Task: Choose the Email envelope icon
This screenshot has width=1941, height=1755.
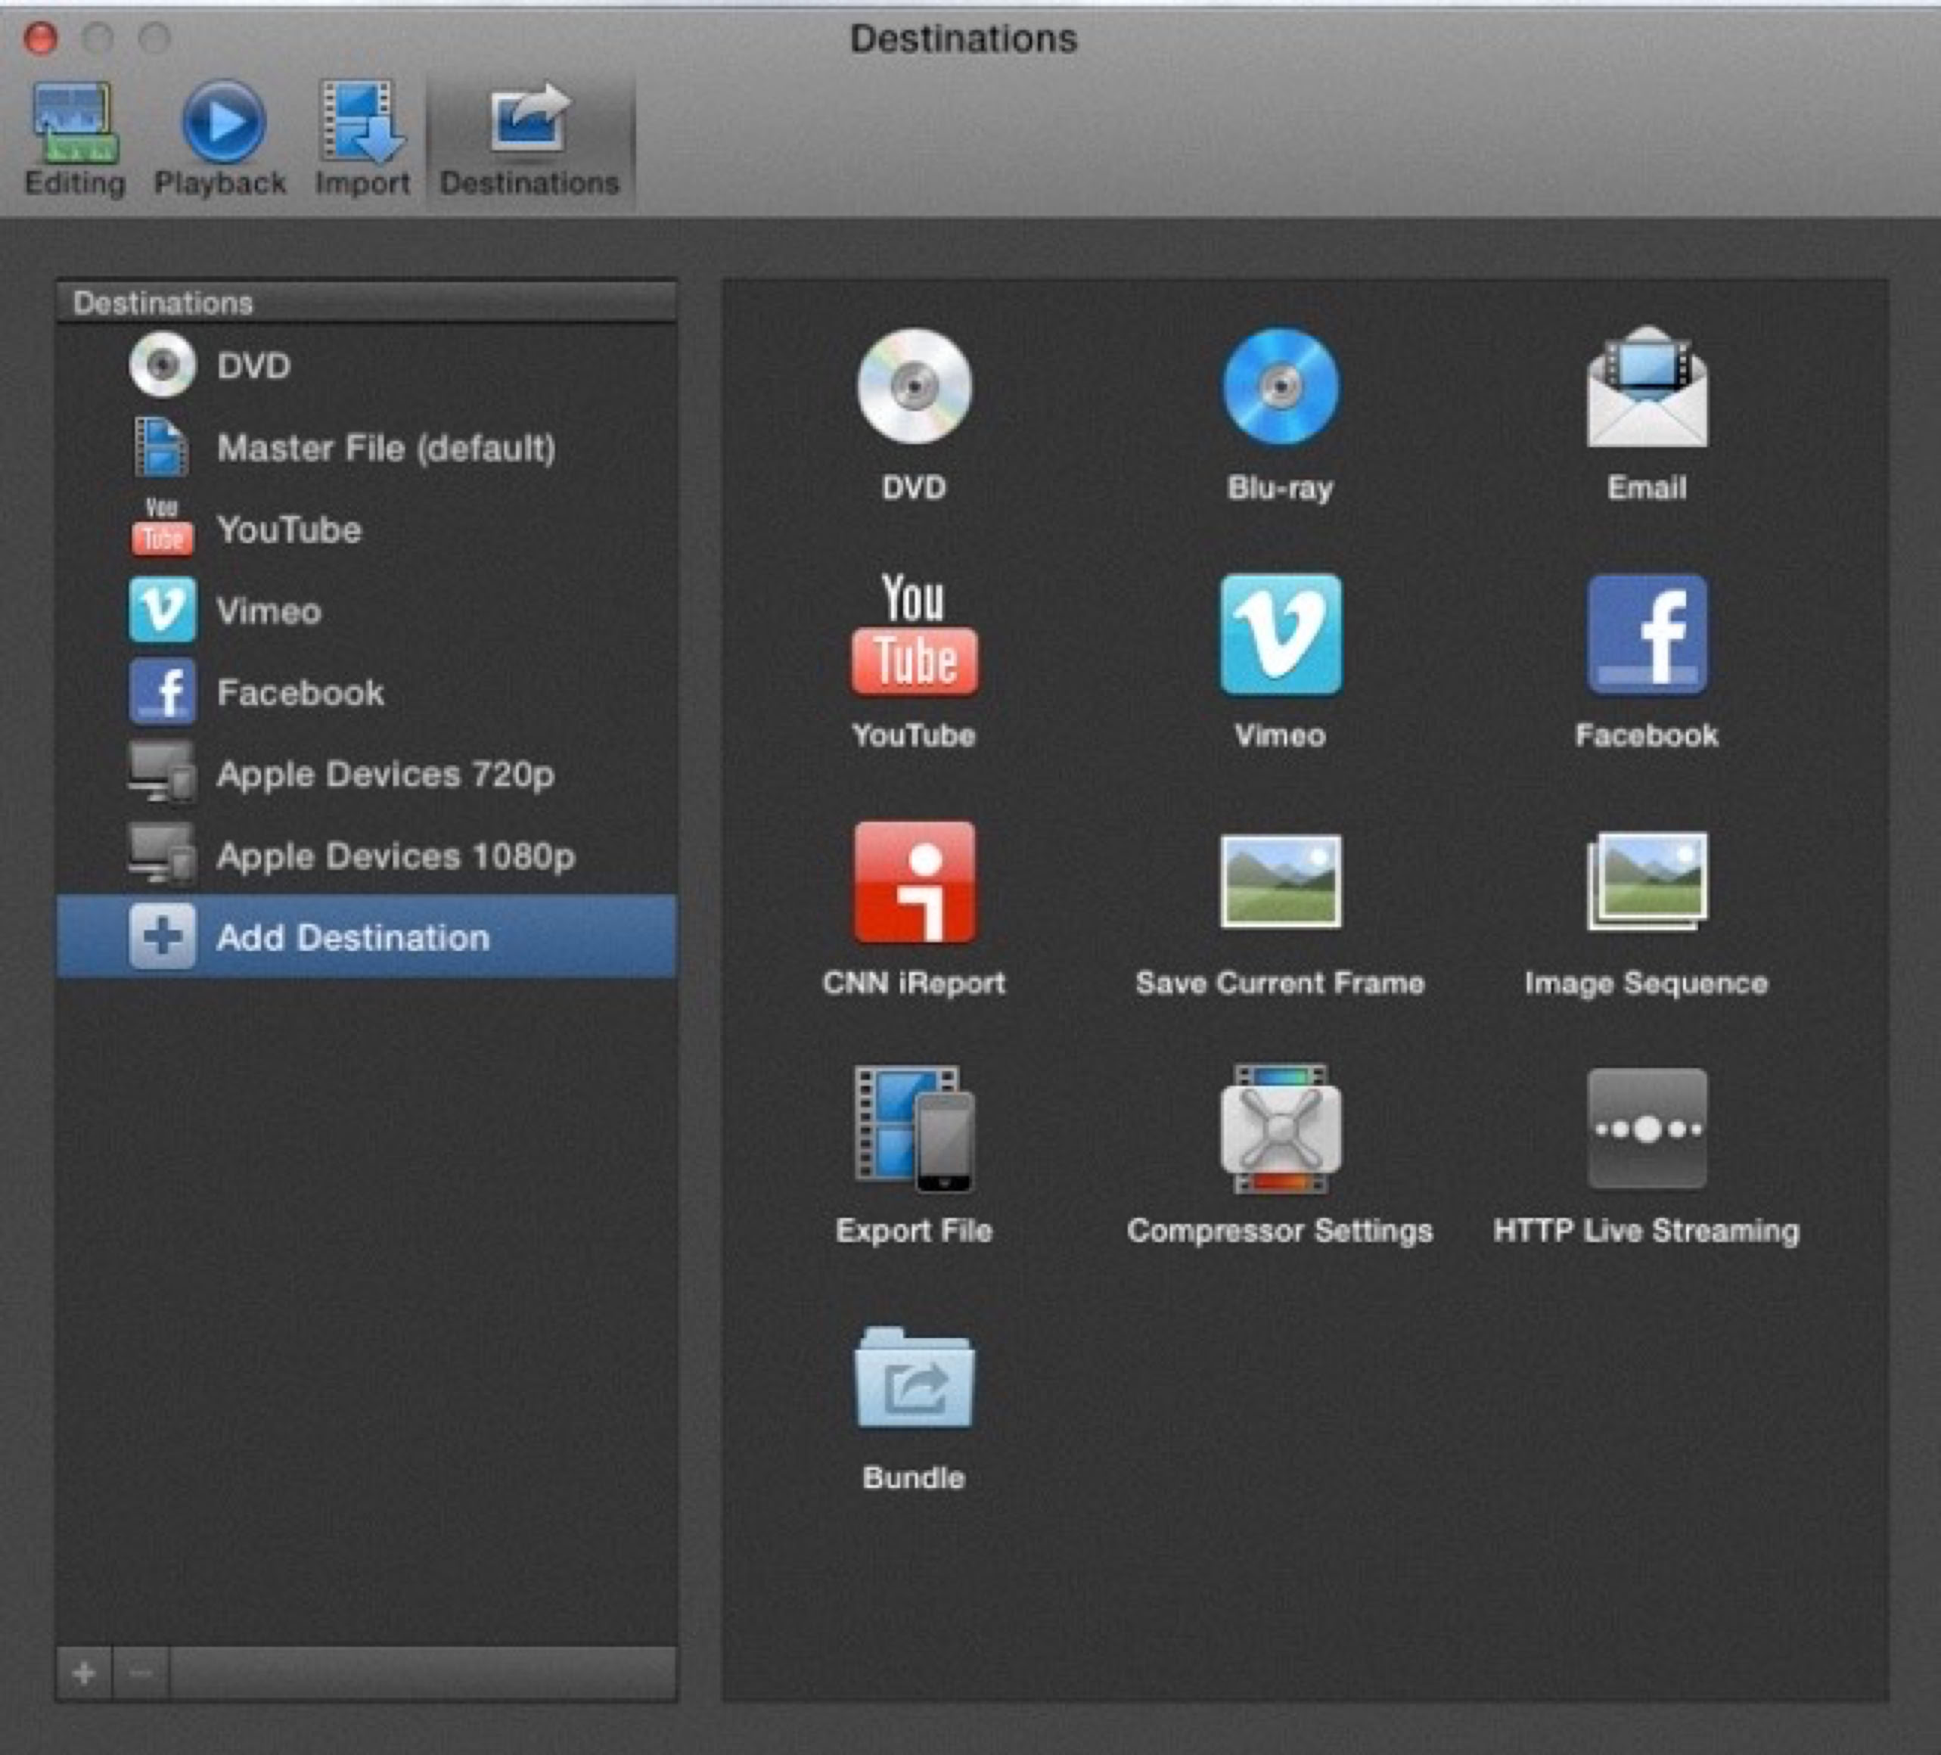Action: coord(1647,389)
